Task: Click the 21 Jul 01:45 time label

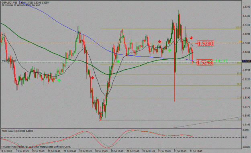Action: (x=149, y=151)
